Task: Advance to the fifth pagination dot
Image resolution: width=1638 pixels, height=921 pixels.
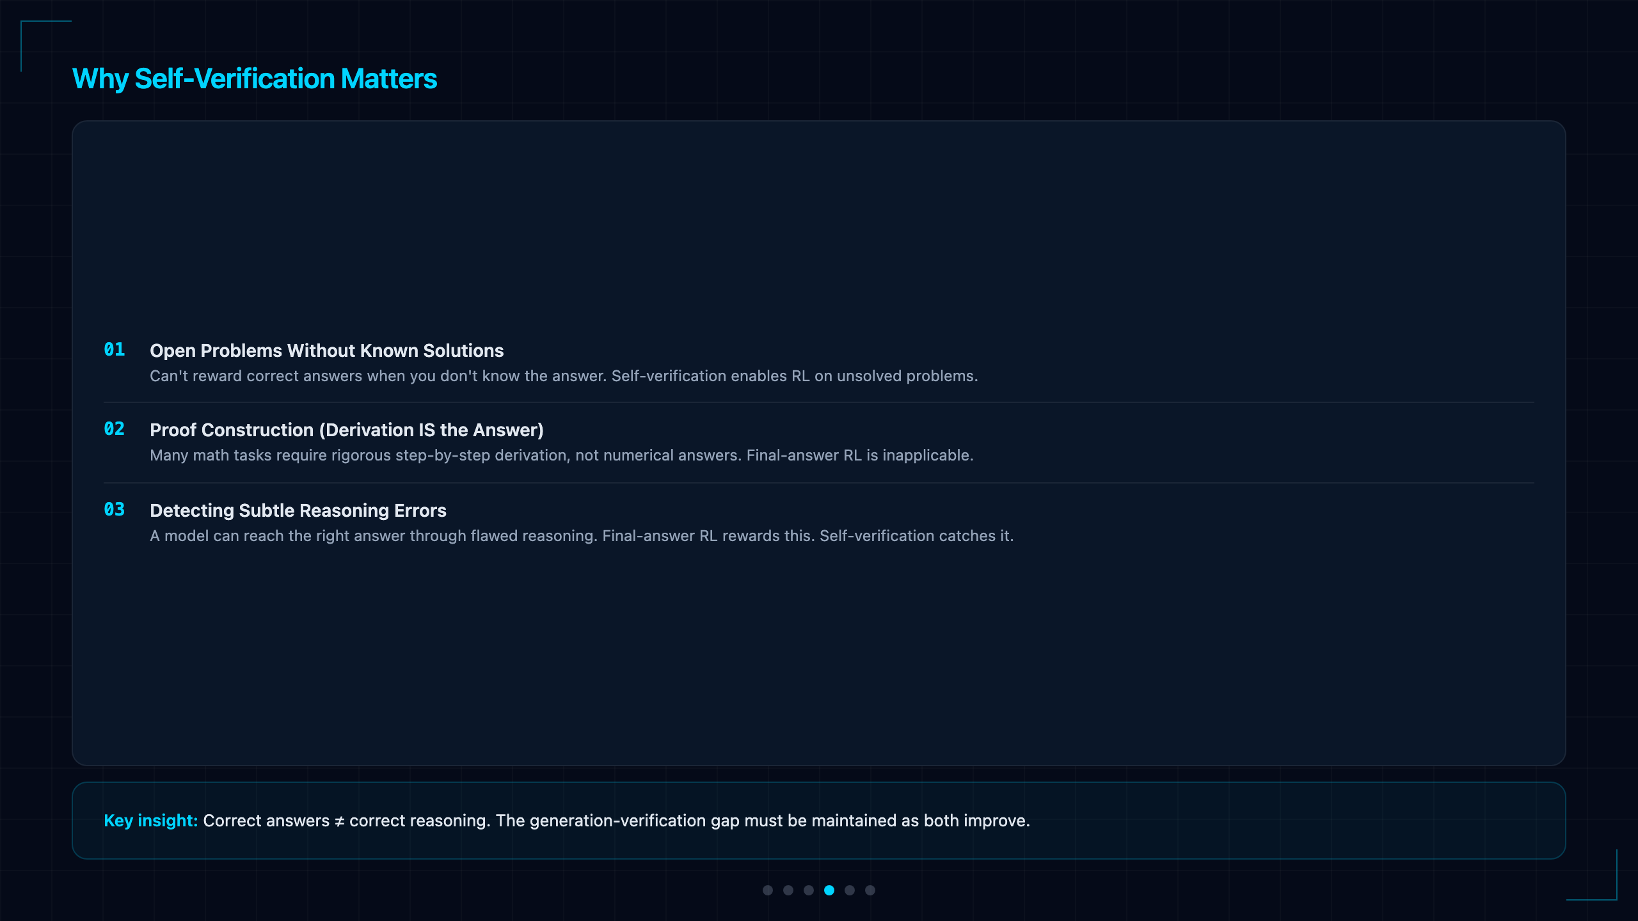Action: 850,890
